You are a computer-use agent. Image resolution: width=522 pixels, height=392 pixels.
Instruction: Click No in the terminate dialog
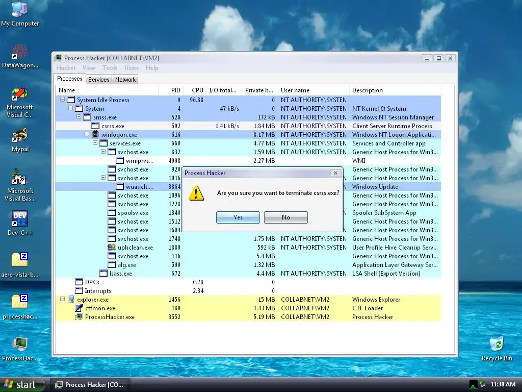click(x=285, y=217)
